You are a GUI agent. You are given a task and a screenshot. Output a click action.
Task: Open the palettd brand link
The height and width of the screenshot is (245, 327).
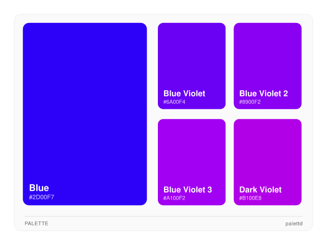tap(294, 224)
